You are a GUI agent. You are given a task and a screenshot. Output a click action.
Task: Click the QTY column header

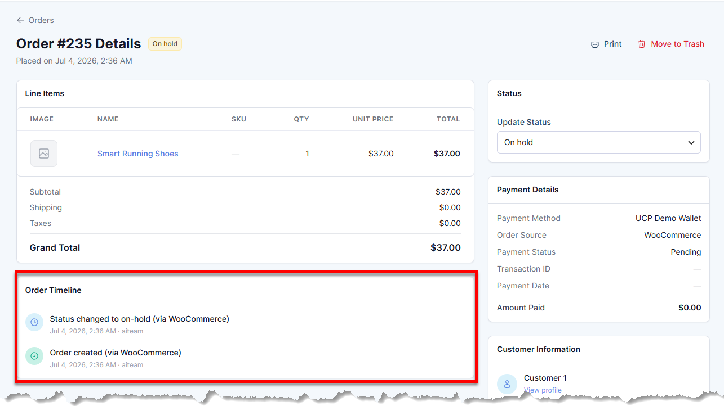301,119
